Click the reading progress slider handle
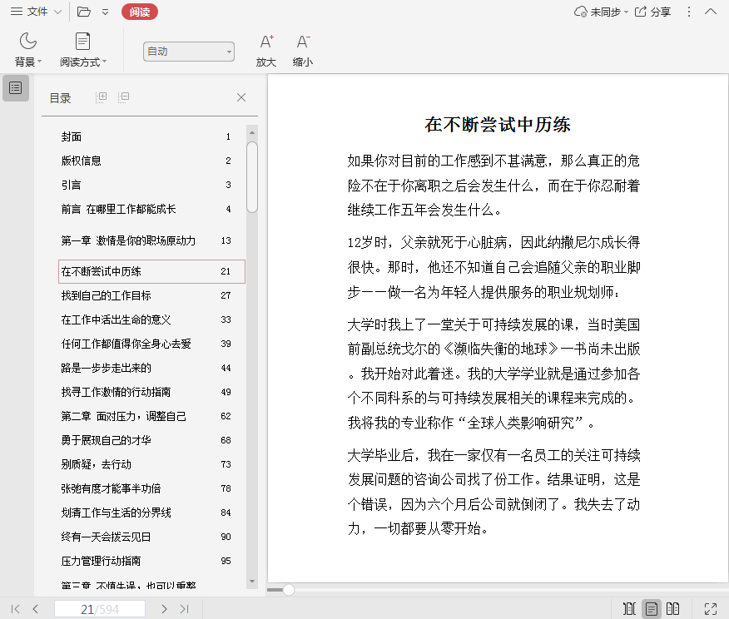 pyautogui.click(x=289, y=590)
